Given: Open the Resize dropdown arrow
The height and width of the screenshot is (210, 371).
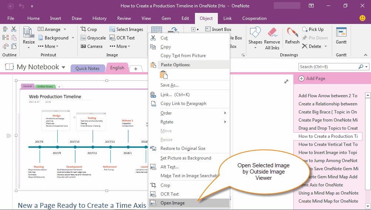Looking at the screenshot, I should click(28, 48).
